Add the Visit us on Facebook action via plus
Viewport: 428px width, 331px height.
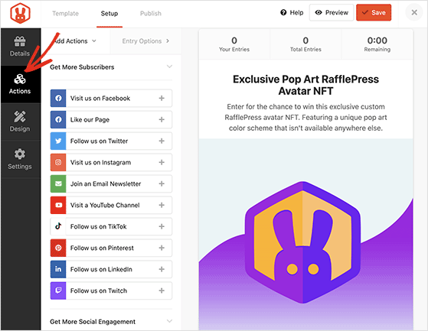coord(162,98)
